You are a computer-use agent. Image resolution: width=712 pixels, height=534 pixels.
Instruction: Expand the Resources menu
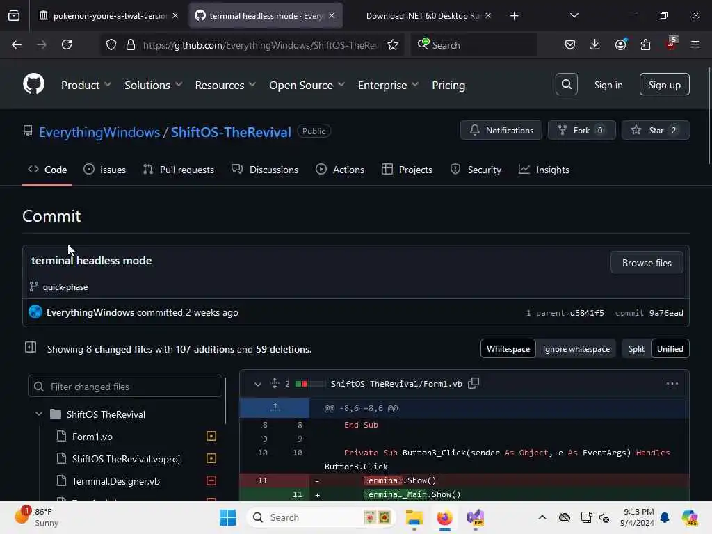(x=226, y=85)
